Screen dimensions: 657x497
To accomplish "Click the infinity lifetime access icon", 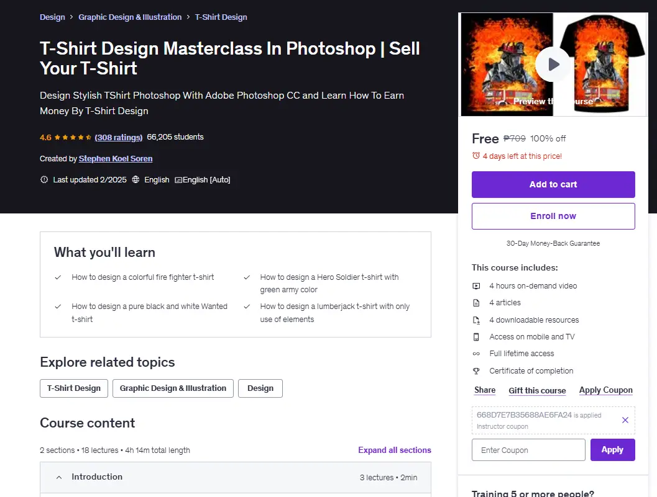I will point(476,354).
